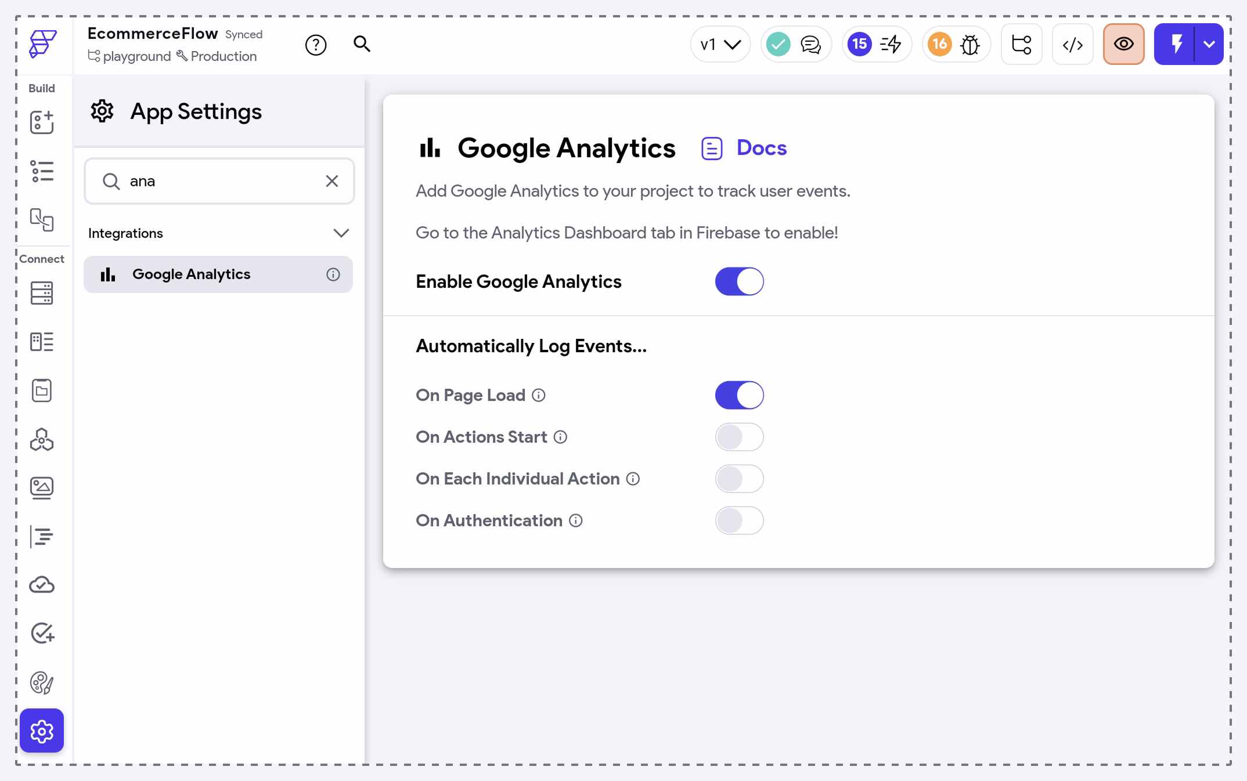Open the Widget Palette add icon
This screenshot has width=1247, height=781.
[42, 122]
